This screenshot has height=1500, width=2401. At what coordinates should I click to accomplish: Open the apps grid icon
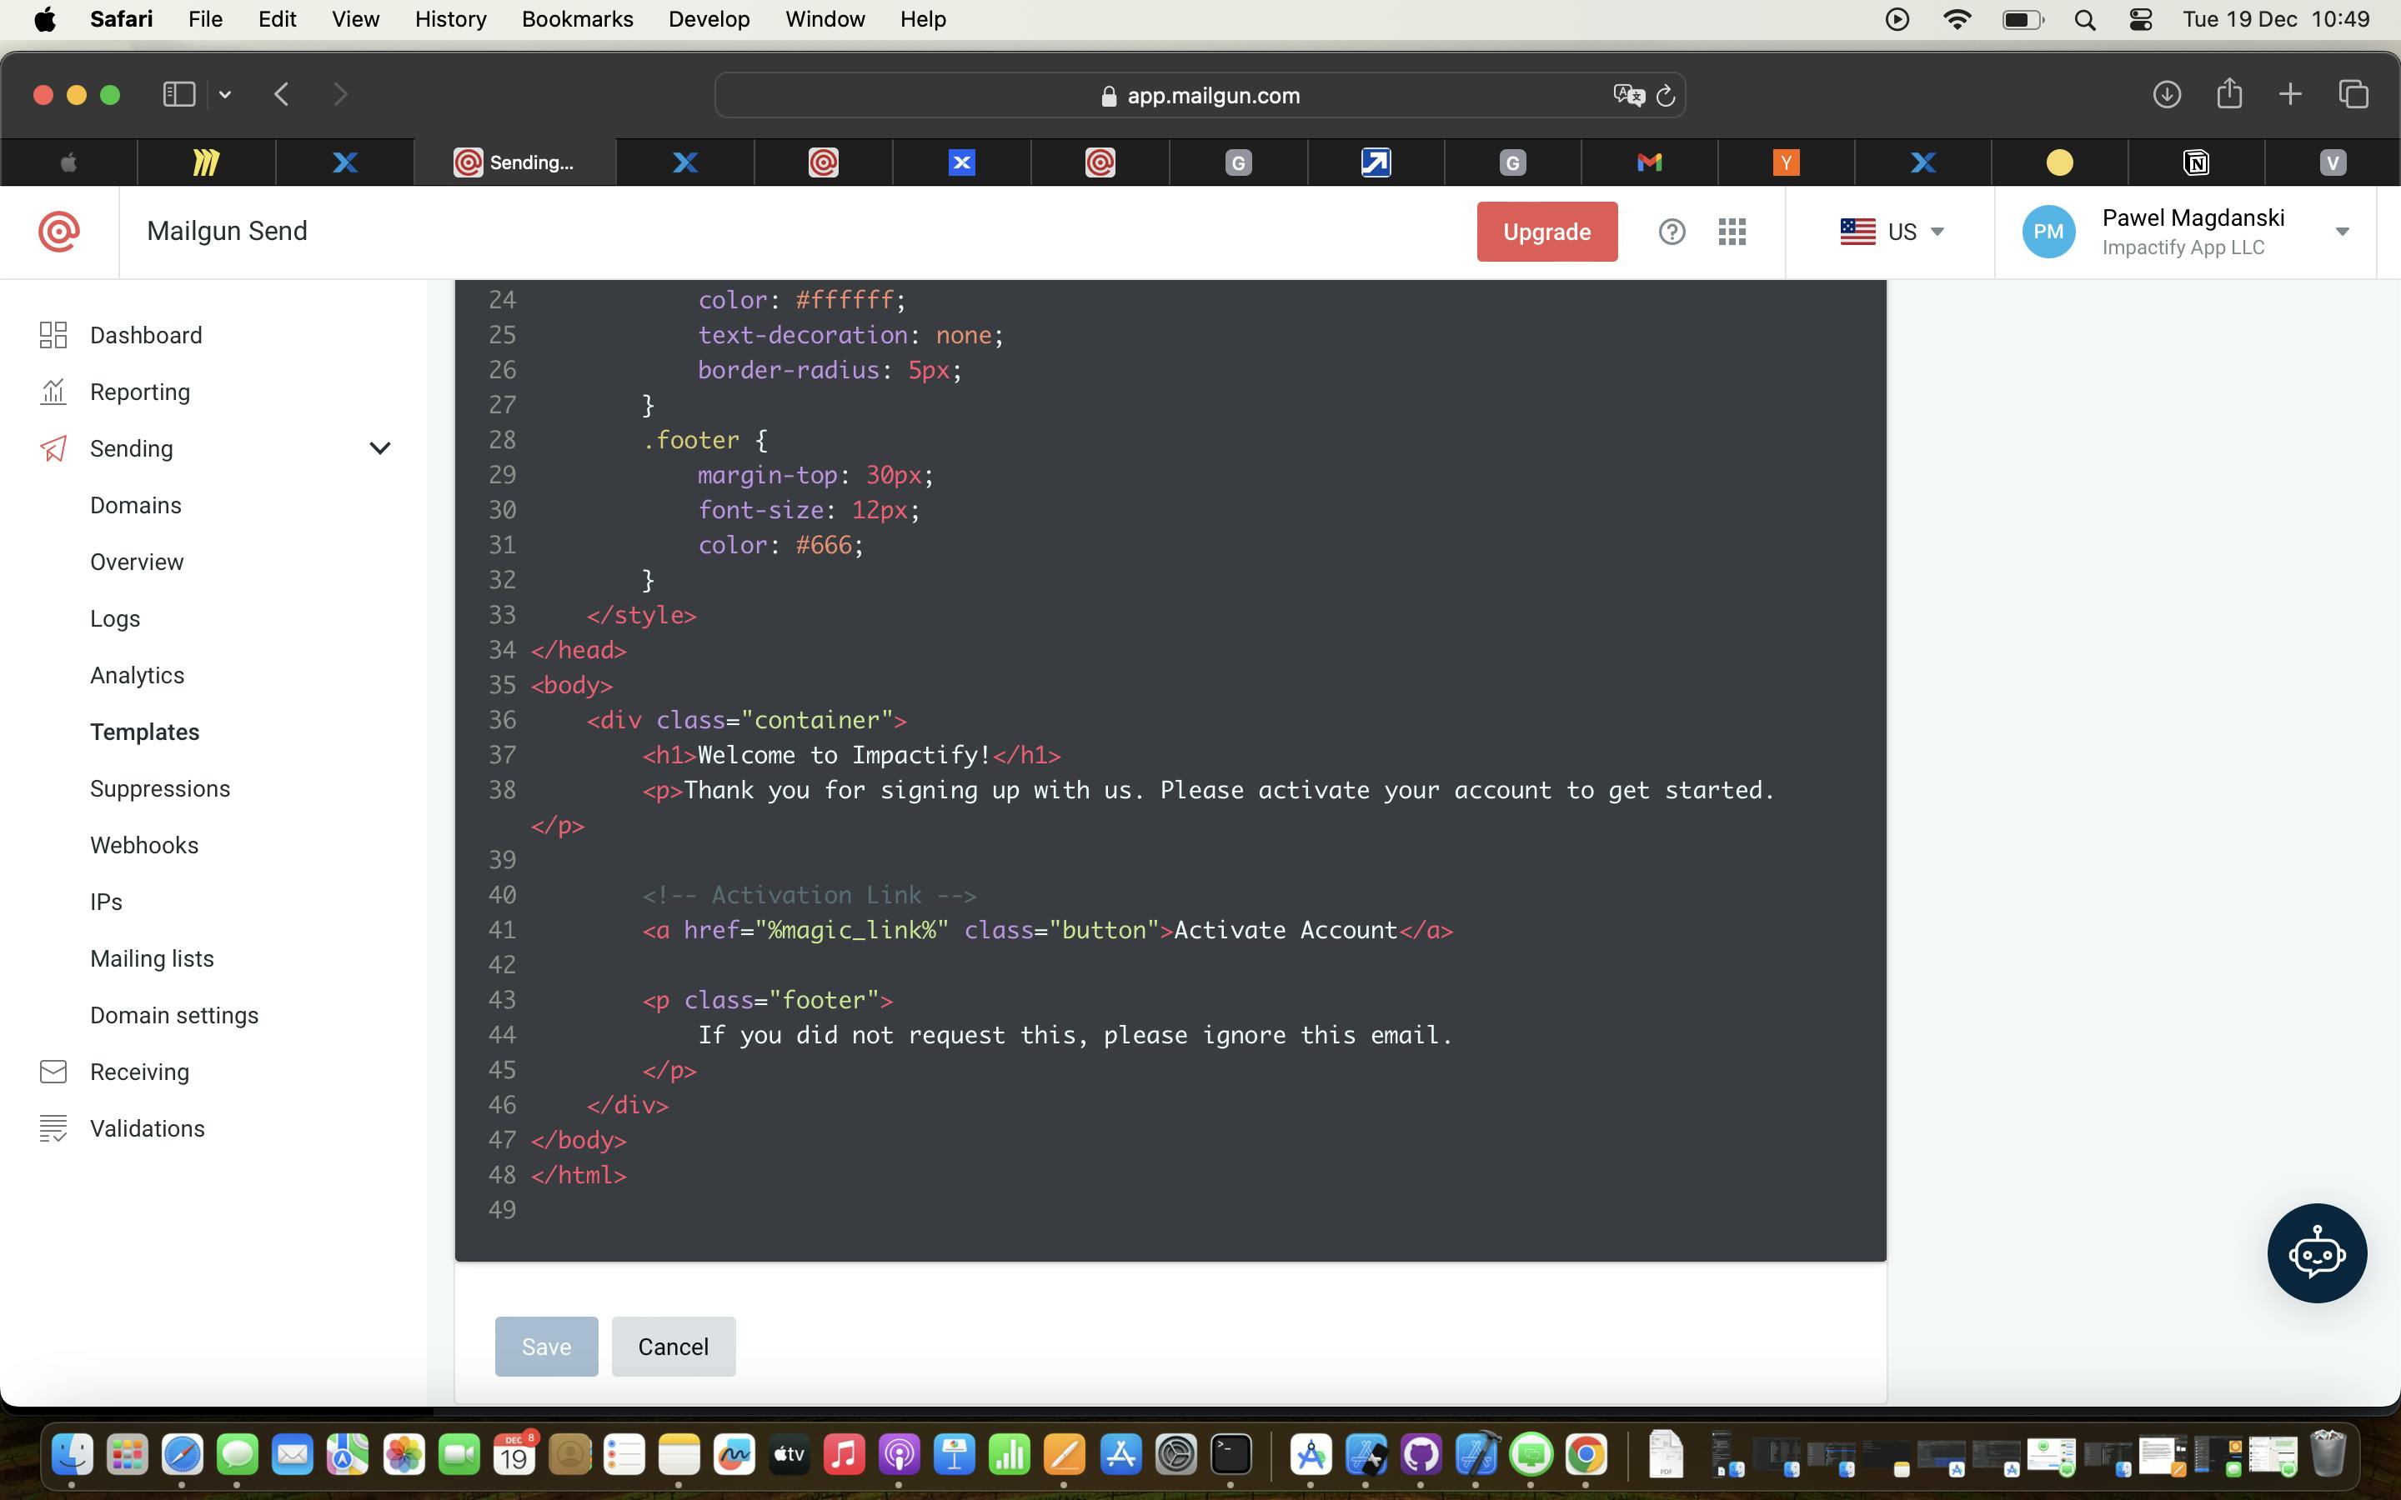[x=1732, y=231]
